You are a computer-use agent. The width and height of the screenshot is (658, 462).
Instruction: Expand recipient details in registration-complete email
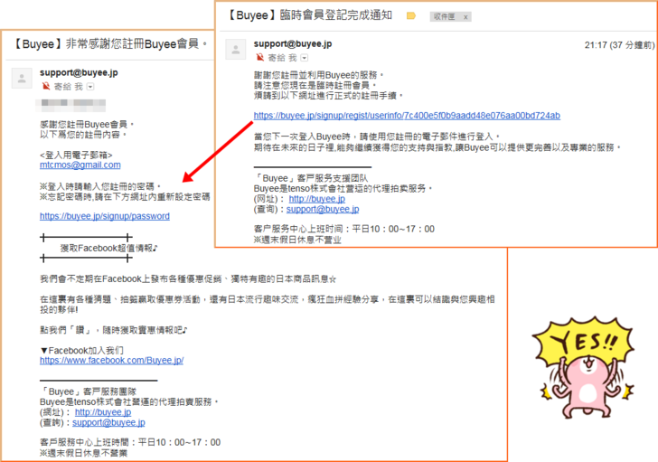pos(305,58)
